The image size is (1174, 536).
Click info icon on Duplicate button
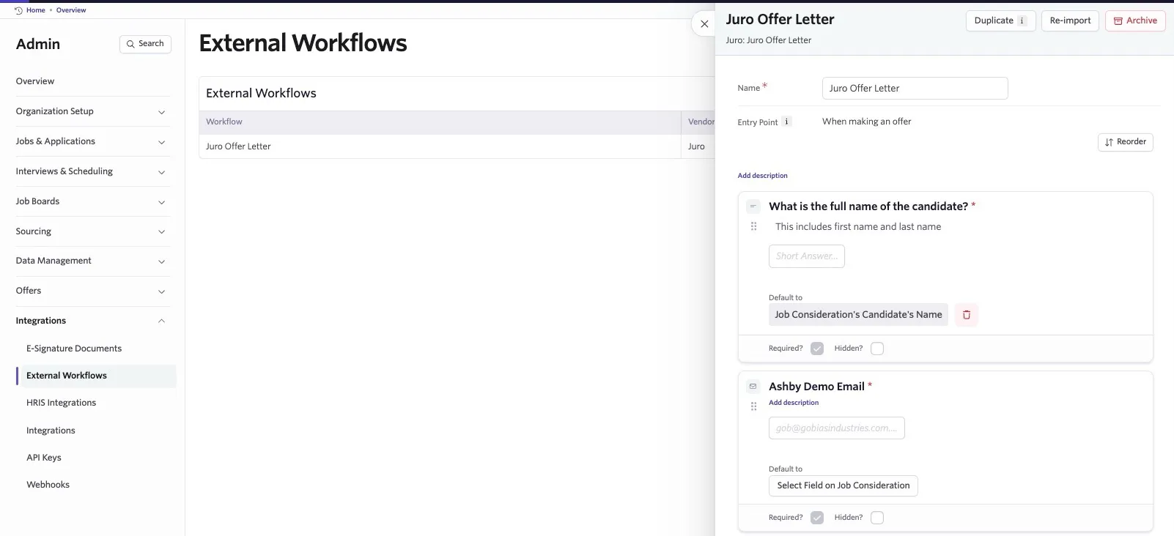(1022, 21)
